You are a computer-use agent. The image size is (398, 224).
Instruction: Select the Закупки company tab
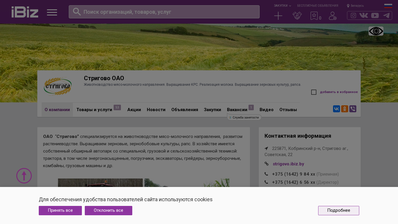click(212, 110)
